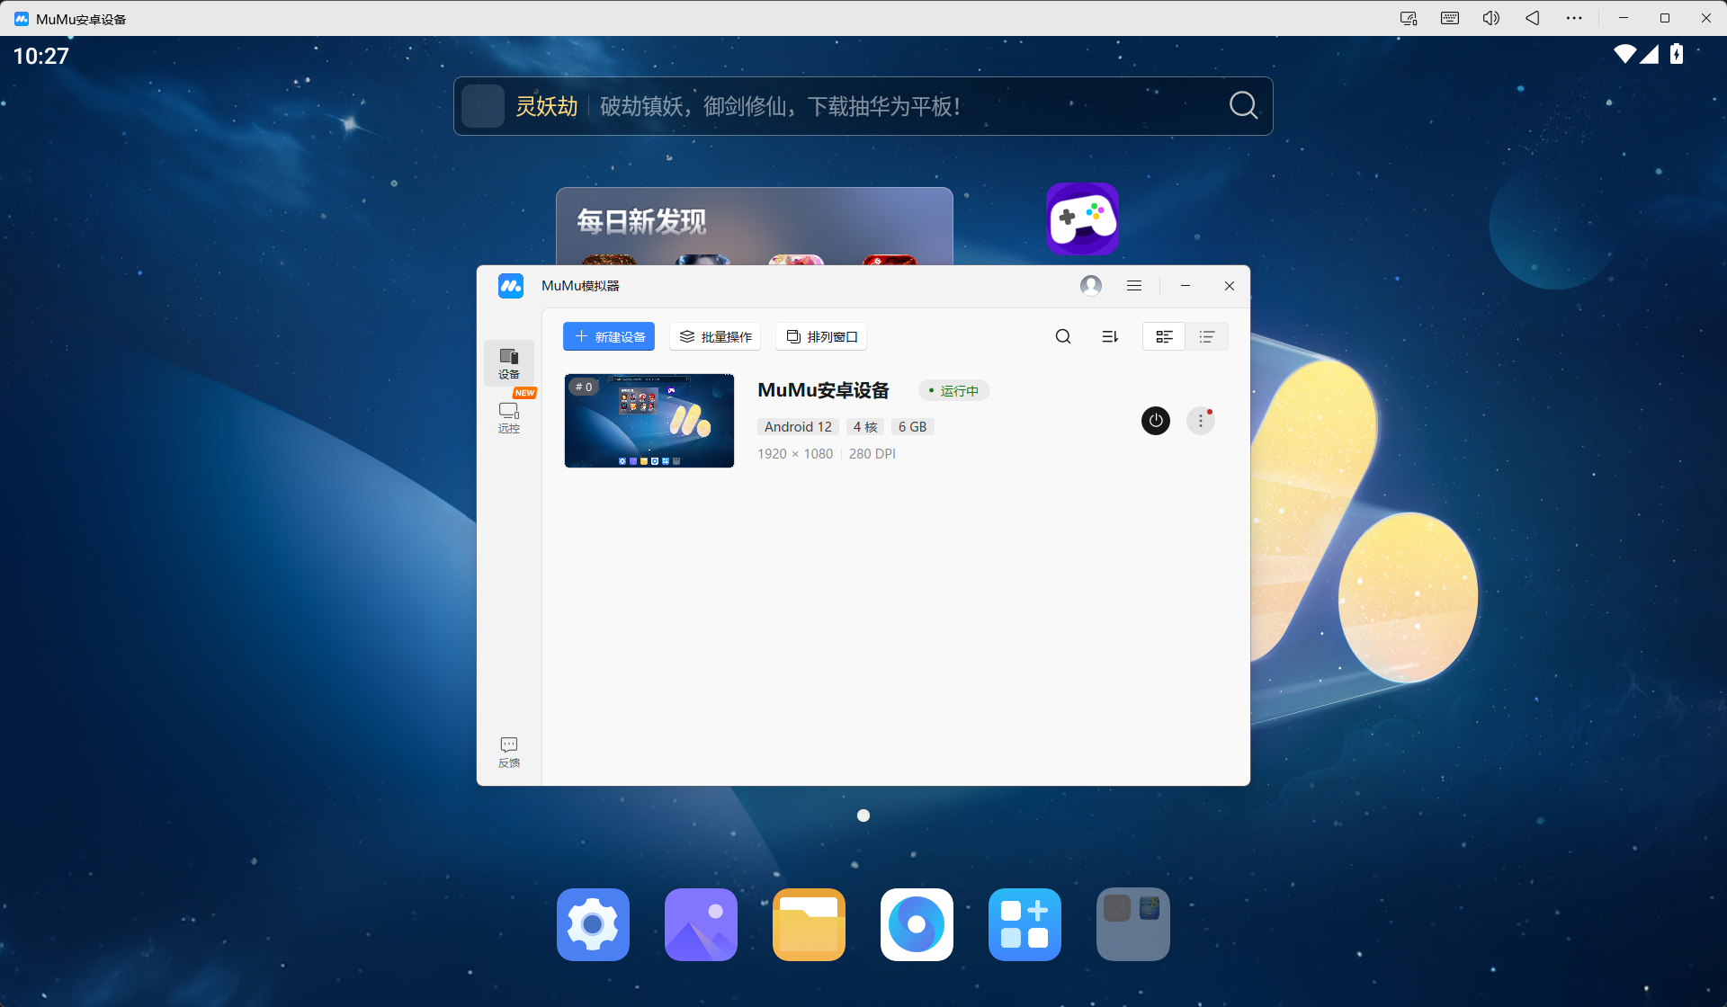Click the 新建设备 create device button
The width and height of the screenshot is (1727, 1007).
tap(609, 335)
